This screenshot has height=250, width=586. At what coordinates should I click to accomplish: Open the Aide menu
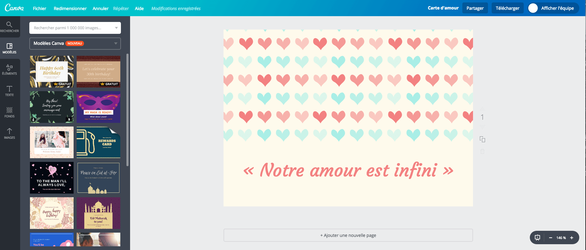click(x=139, y=9)
